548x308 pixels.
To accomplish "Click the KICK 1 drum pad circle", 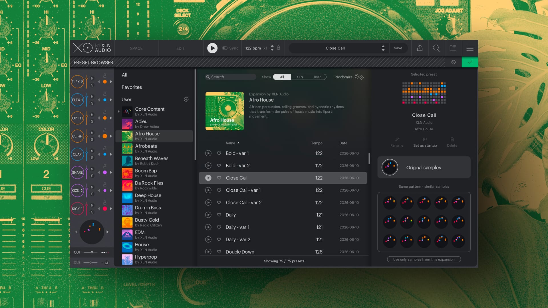I will (x=77, y=209).
